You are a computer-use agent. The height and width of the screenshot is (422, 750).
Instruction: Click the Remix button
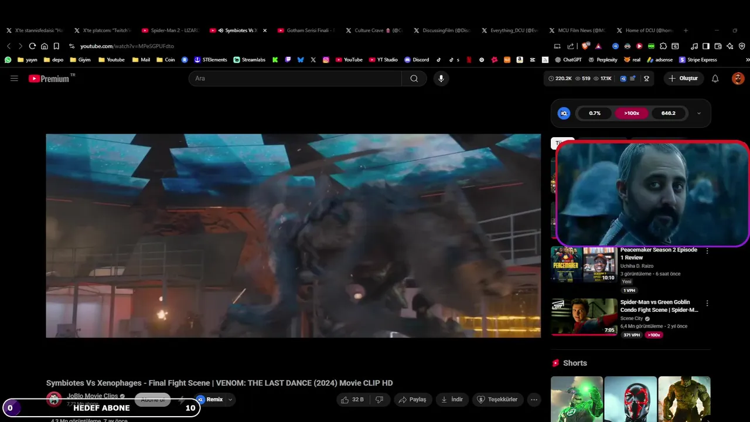pos(210,399)
